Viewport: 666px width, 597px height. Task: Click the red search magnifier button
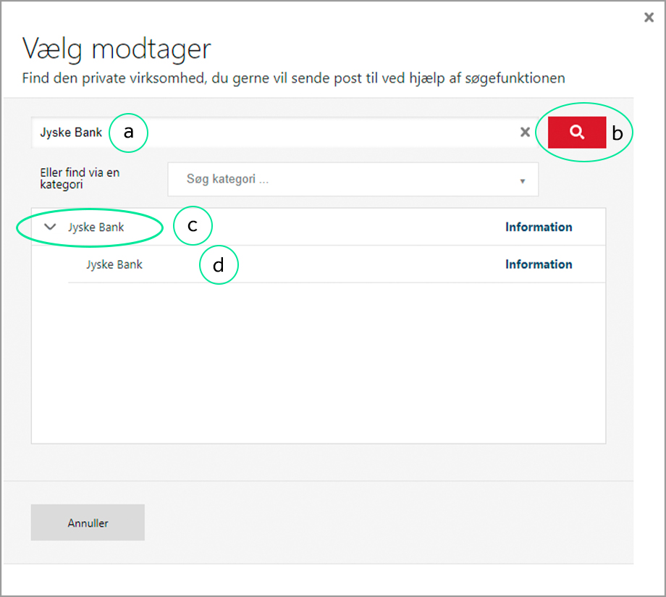point(577,133)
